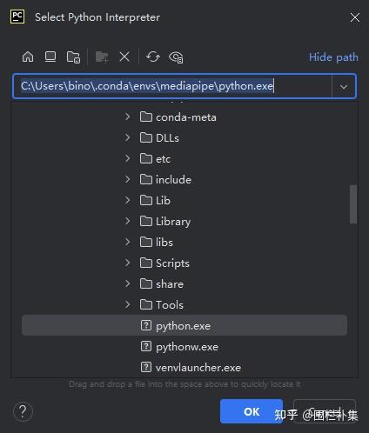Toggle show hidden files eye icon
The width and height of the screenshot is (369, 433).
click(176, 57)
